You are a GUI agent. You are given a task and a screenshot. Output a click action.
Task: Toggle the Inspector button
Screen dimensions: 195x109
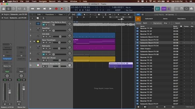pos(9,9)
